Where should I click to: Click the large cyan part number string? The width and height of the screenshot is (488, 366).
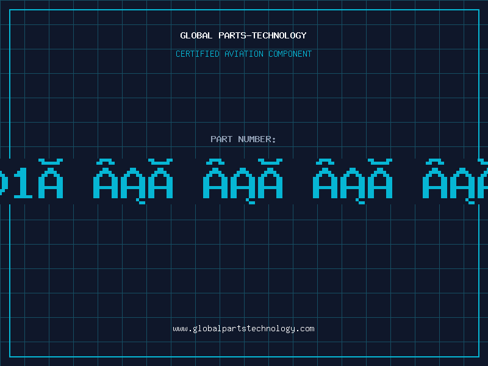click(x=244, y=181)
